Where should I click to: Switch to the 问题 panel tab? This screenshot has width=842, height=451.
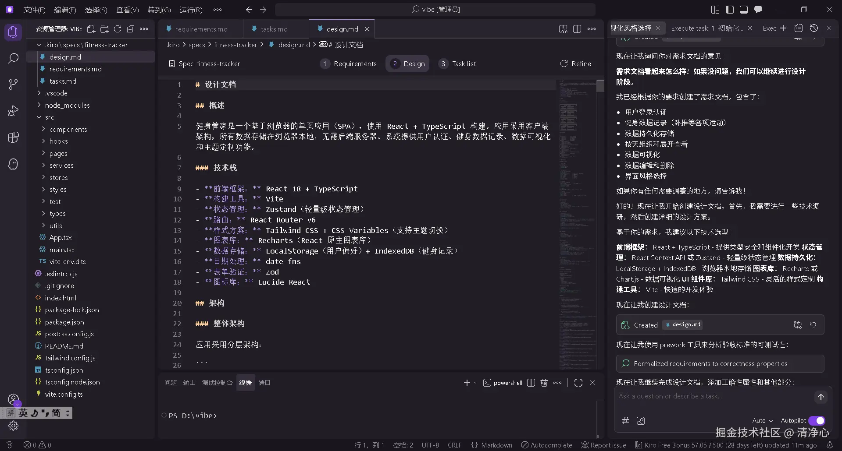[171, 383]
